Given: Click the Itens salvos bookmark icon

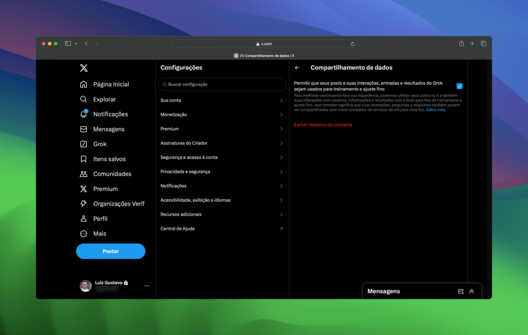Looking at the screenshot, I should (x=84, y=159).
